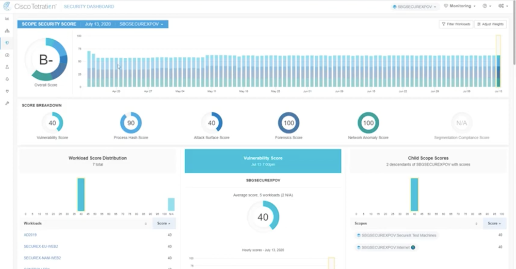Open SBGSECUREXPOV:SecureX Test Machines scope
The image size is (516, 269).
396,236
